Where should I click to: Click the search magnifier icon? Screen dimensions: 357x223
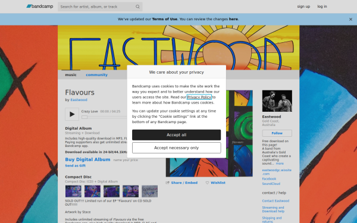click(x=137, y=7)
